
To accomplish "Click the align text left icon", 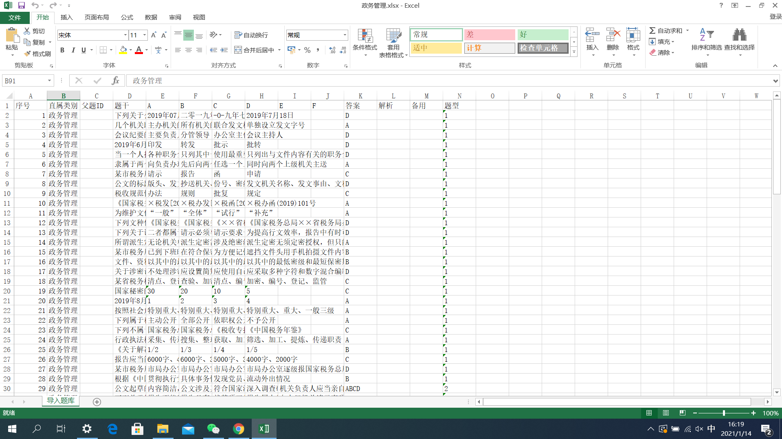I will [178, 50].
